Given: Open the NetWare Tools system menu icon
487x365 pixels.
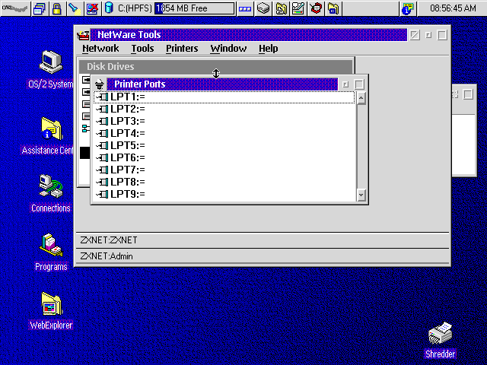Looking at the screenshot, I should [83, 35].
